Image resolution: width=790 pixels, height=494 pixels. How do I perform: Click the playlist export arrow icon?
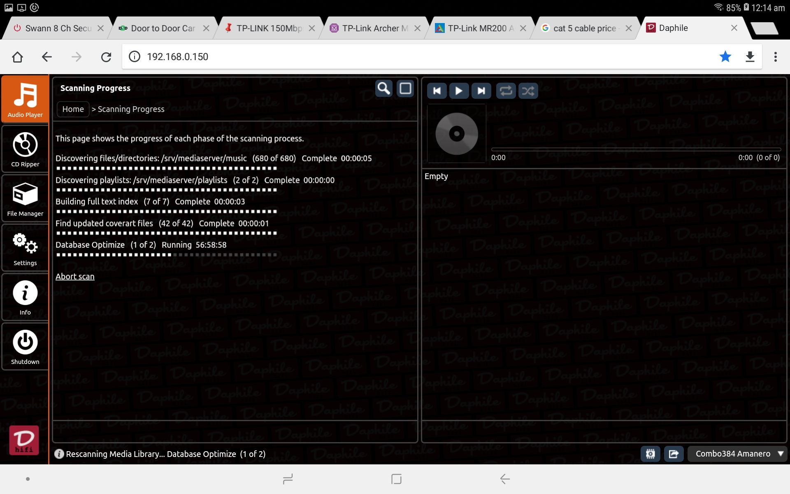(x=674, y=454)
